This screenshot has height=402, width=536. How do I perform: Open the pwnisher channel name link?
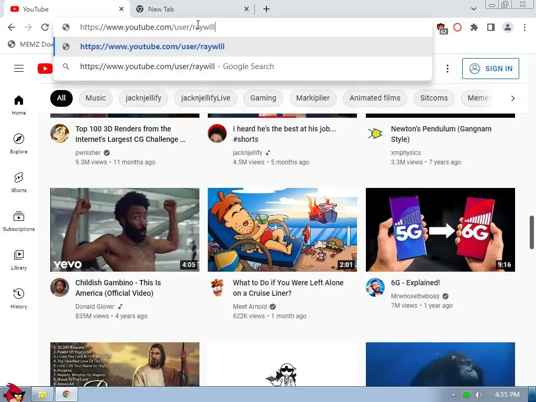click(x=88, y=153)
